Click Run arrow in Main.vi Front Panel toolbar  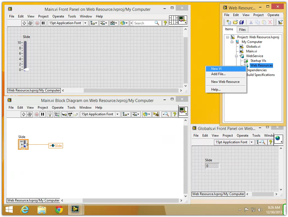coord(24,23)
